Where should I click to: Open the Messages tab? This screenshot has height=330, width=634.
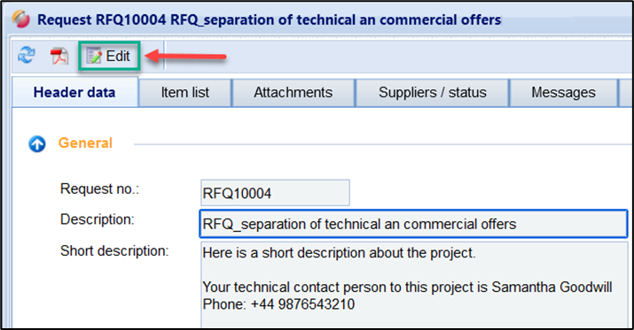pos(563,93)
